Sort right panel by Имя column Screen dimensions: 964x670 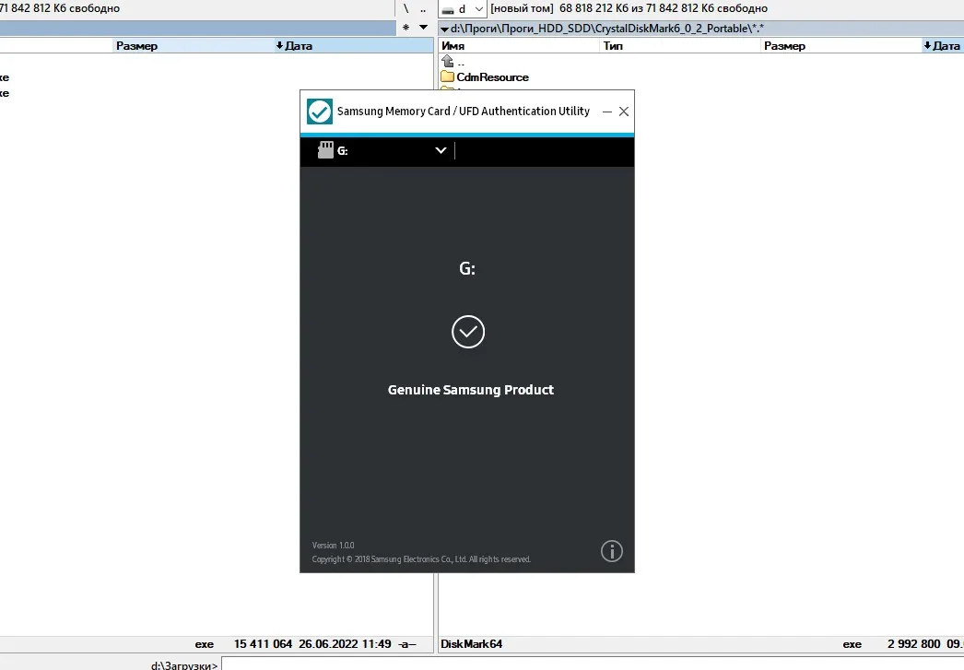coord(518,45)
